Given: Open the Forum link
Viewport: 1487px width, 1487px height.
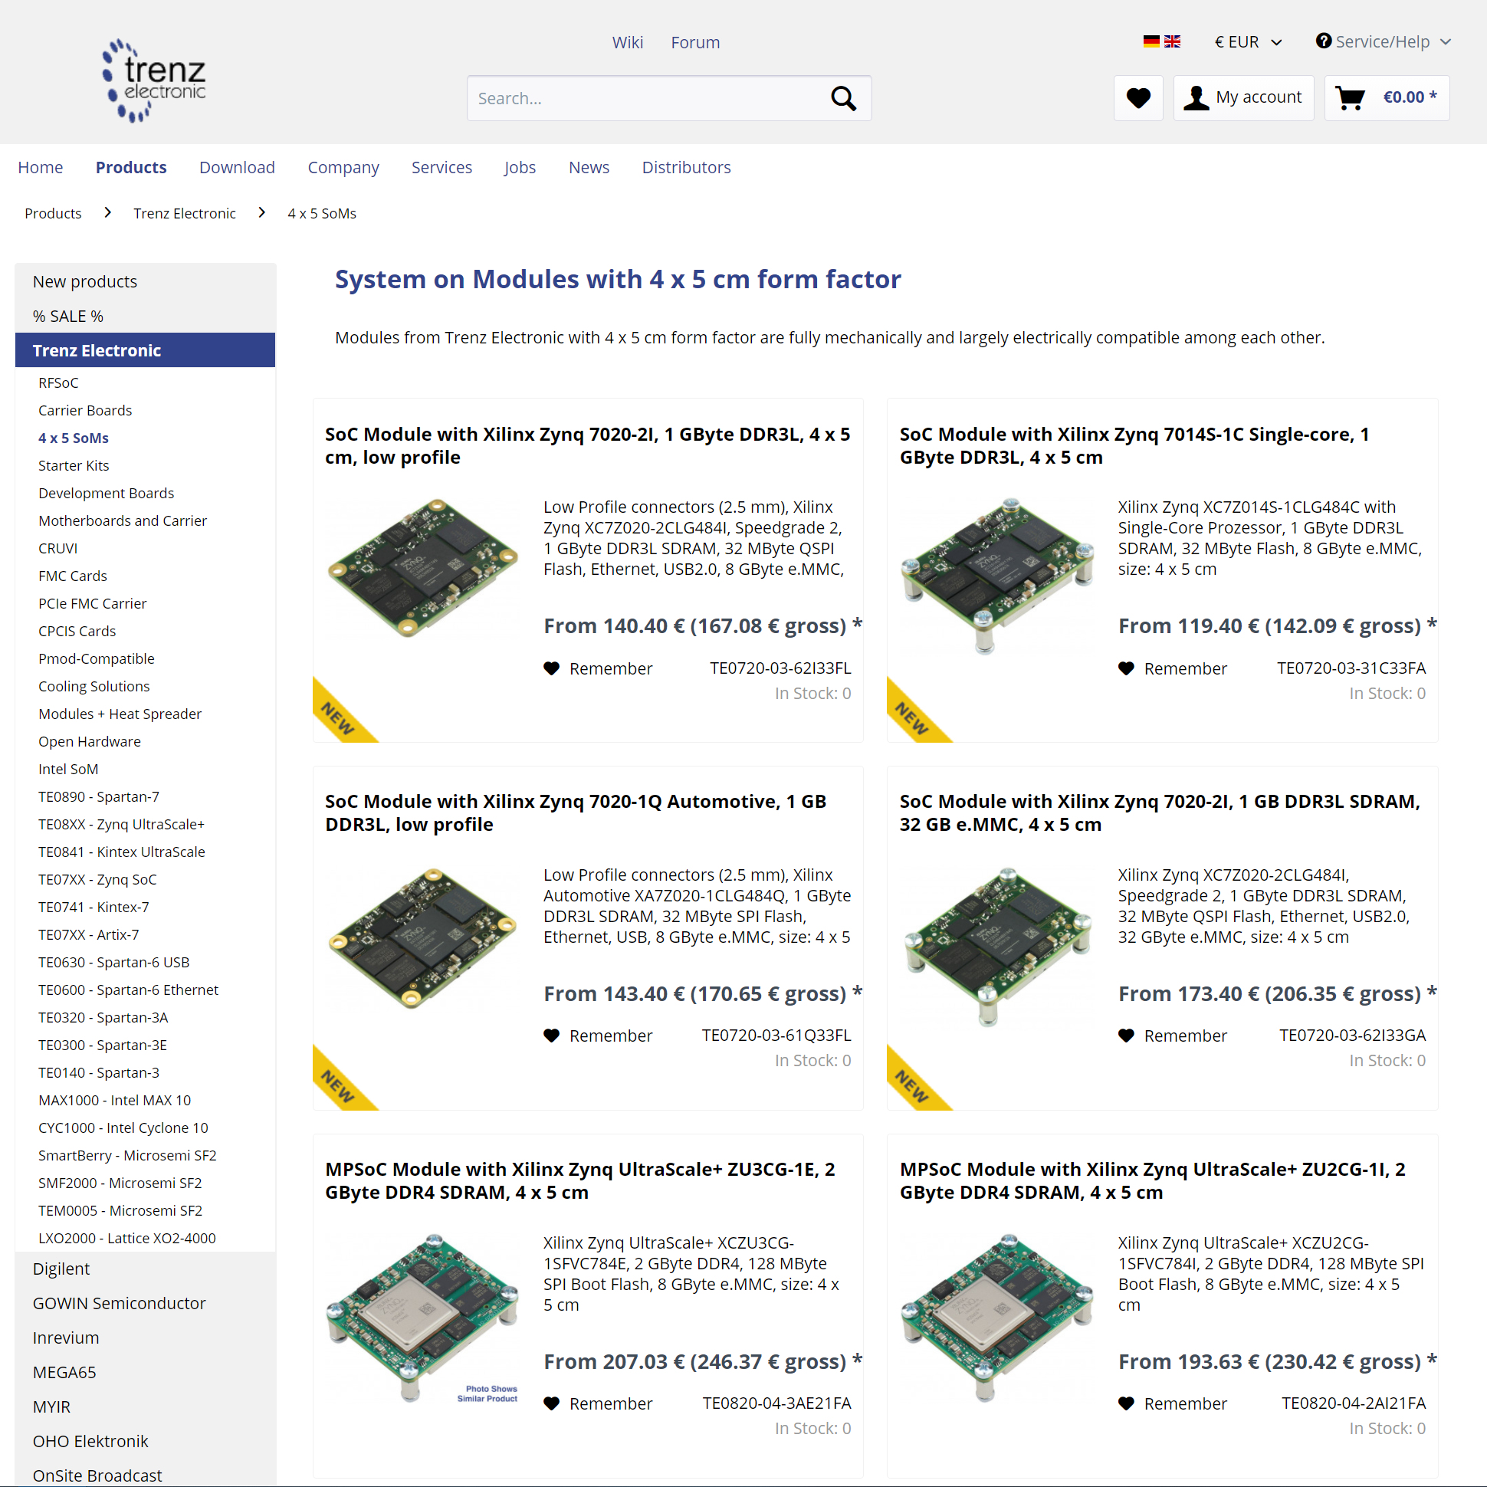Looking at the screenshot, I should pyautogui.click(x=695, y=42).
